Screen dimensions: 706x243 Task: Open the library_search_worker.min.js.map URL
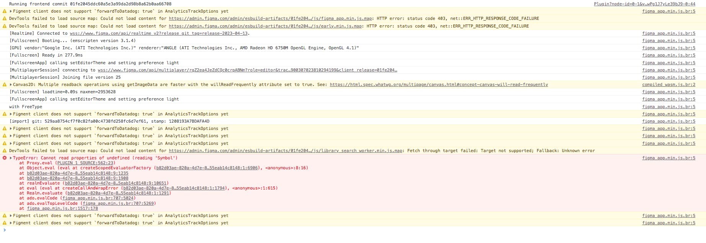click(286, 151)
